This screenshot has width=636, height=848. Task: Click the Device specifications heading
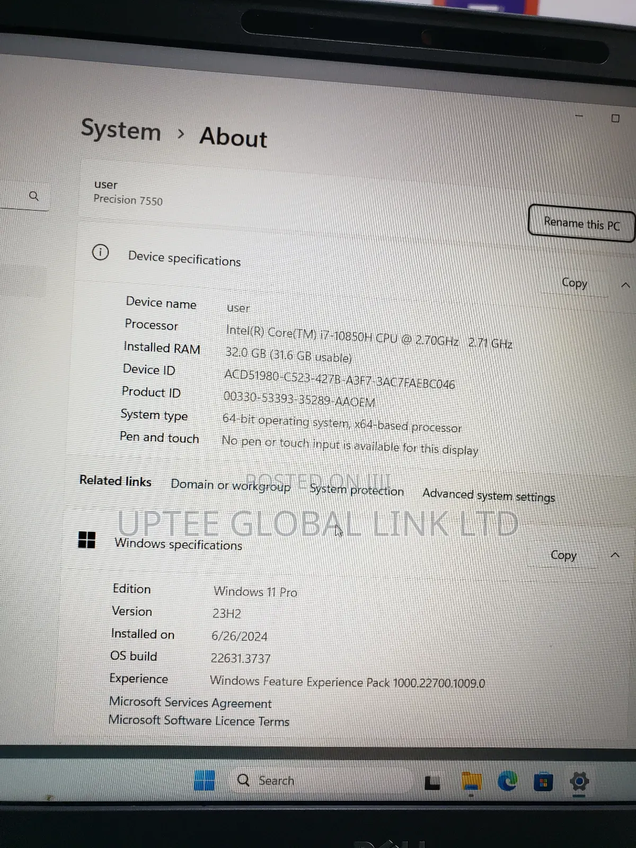(x=184, y=259)
